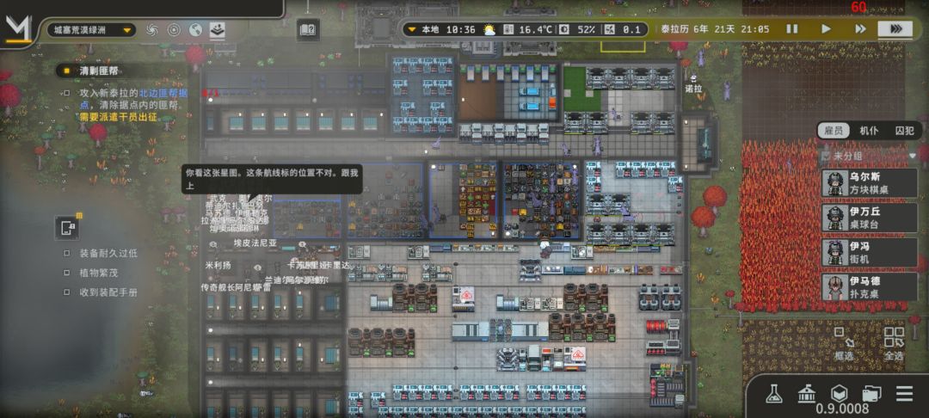Screen dimensions: 929x418
Task: Expand the 本地 local info dropdown arrow
Action: (412, 29)
